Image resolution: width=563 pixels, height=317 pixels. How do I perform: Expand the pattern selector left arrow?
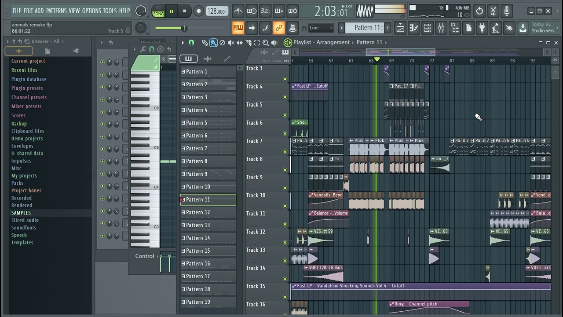pos(342,28)
